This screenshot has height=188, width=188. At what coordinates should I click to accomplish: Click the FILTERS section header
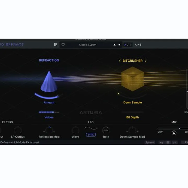[x=8, y=122]
